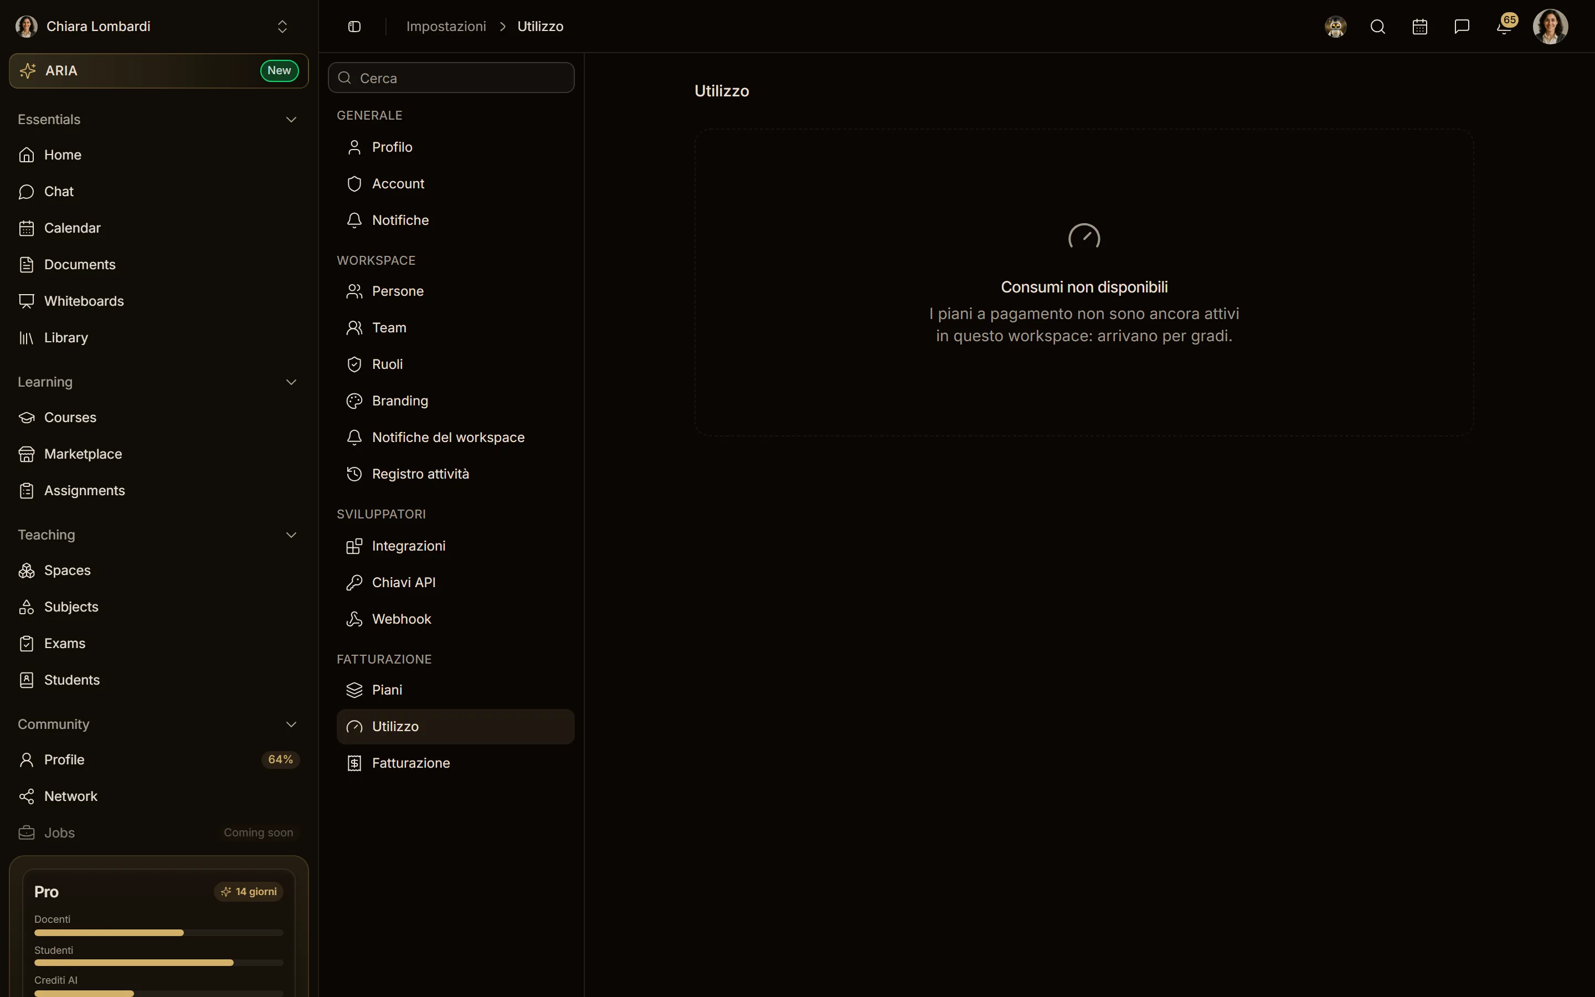
Task: Click the 14 giorni trial badge
Action: pos(249,892)
